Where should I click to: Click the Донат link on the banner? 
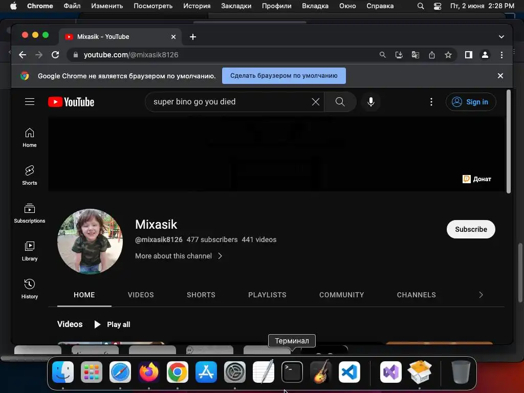(x=477, y=179)
